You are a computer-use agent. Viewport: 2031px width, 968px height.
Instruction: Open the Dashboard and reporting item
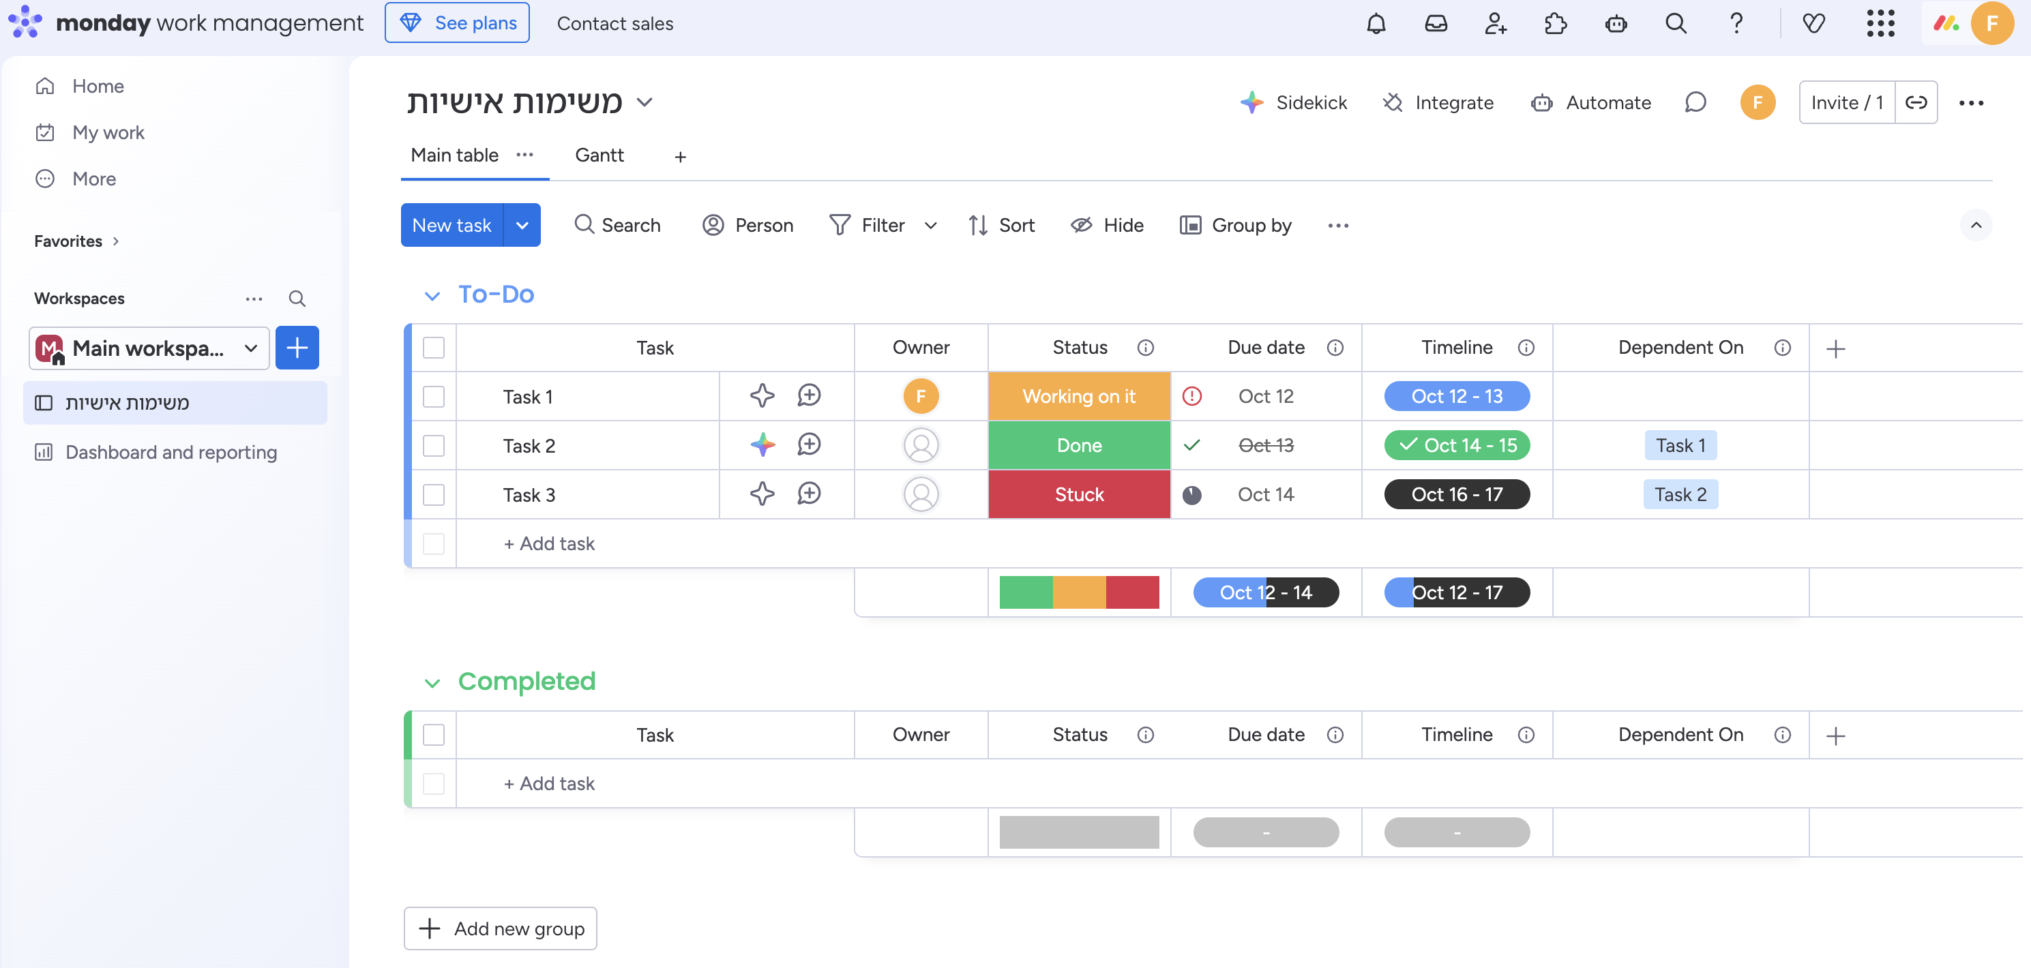tap(171, 452)
